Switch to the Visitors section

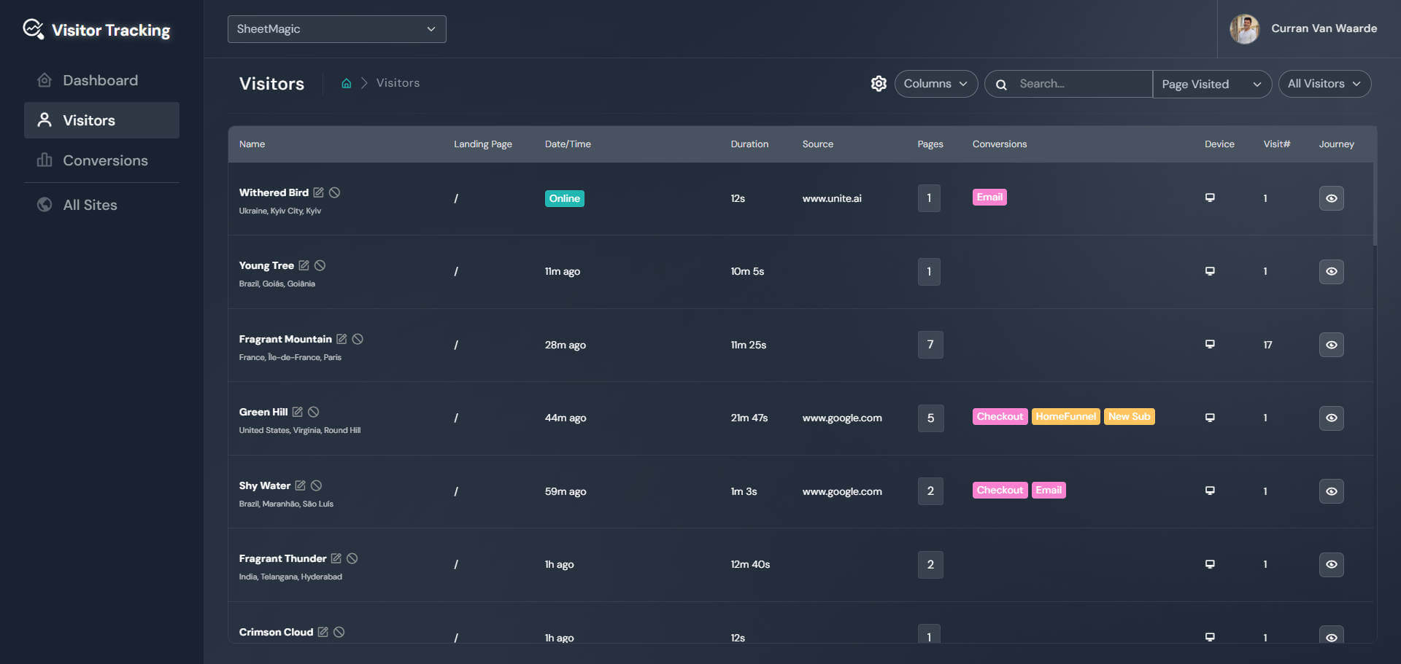[90, 120]
